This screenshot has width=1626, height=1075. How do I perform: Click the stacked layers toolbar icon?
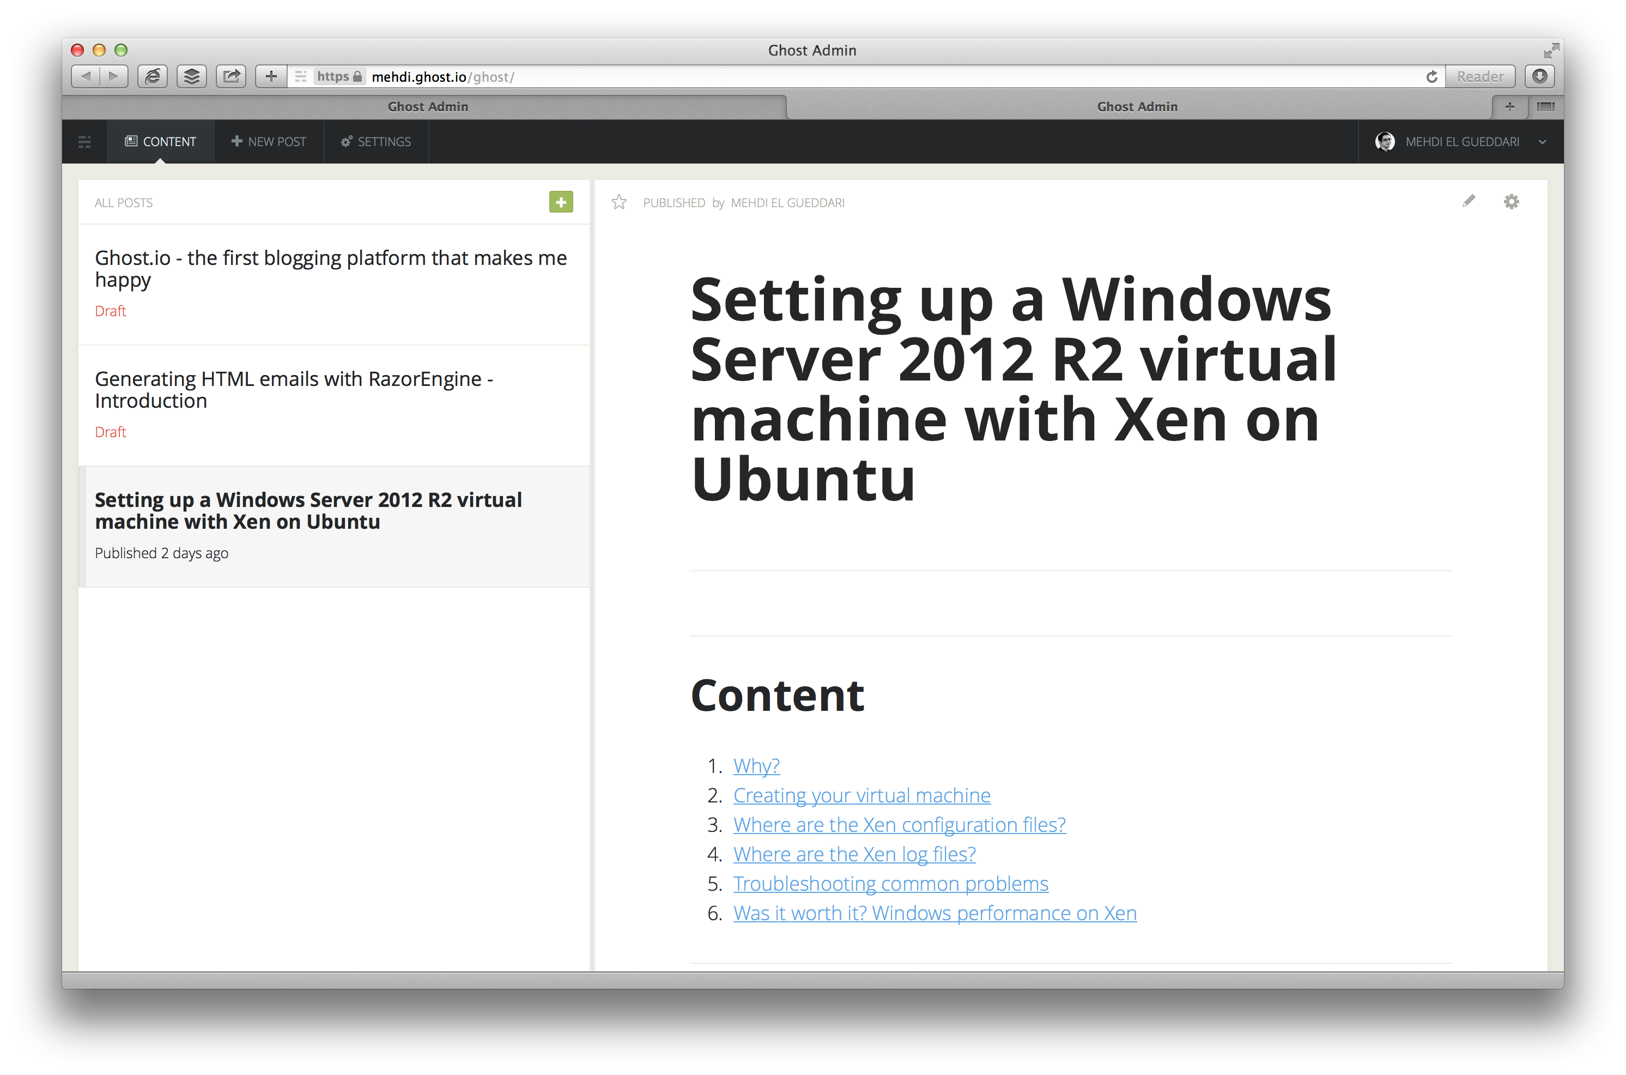192,76
